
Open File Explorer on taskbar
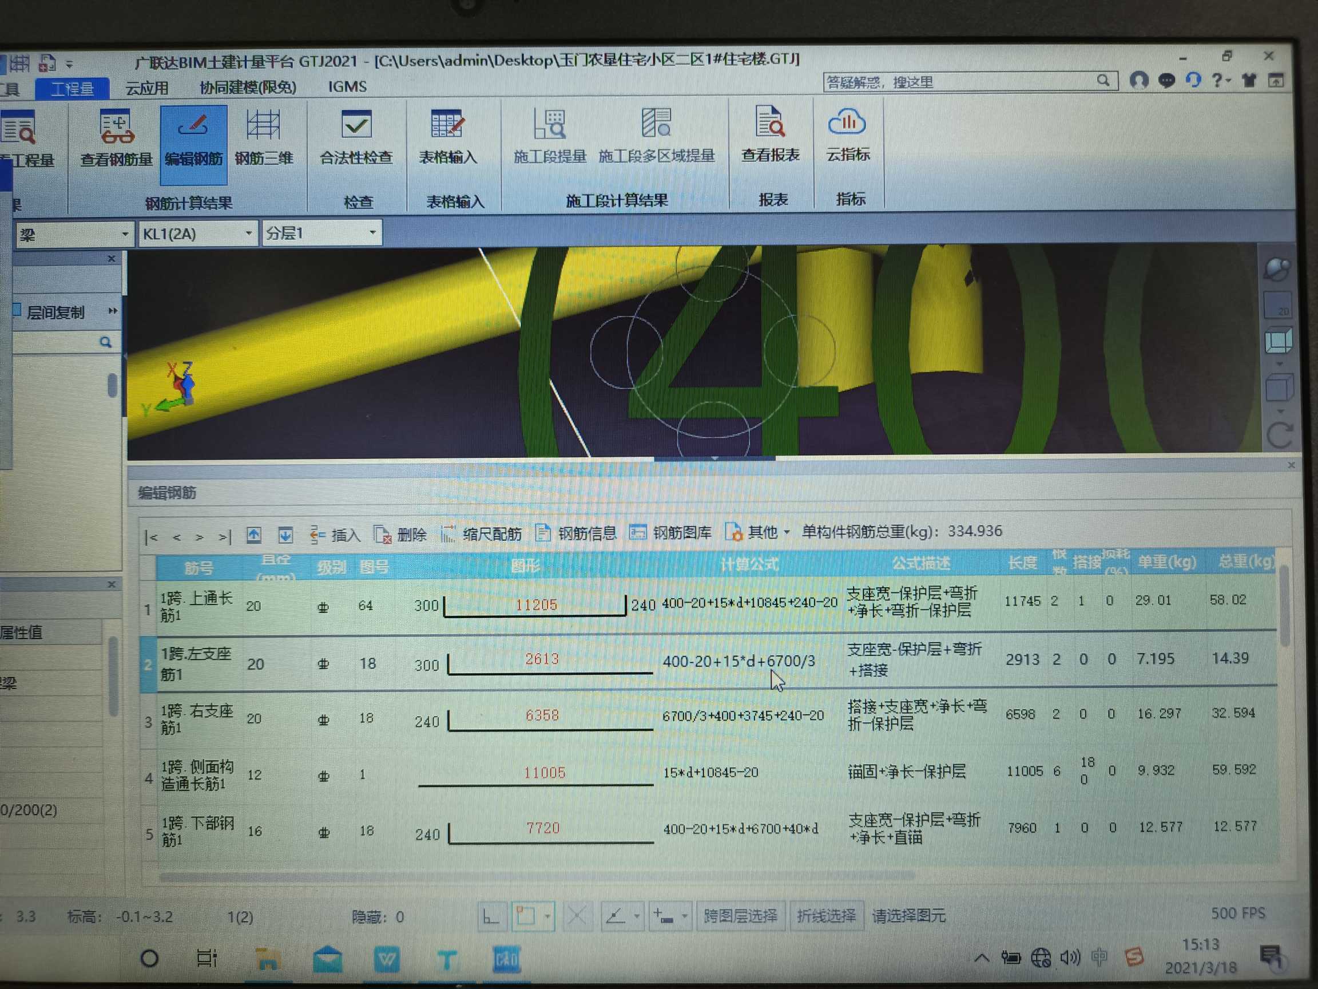(x=268, y=959)
